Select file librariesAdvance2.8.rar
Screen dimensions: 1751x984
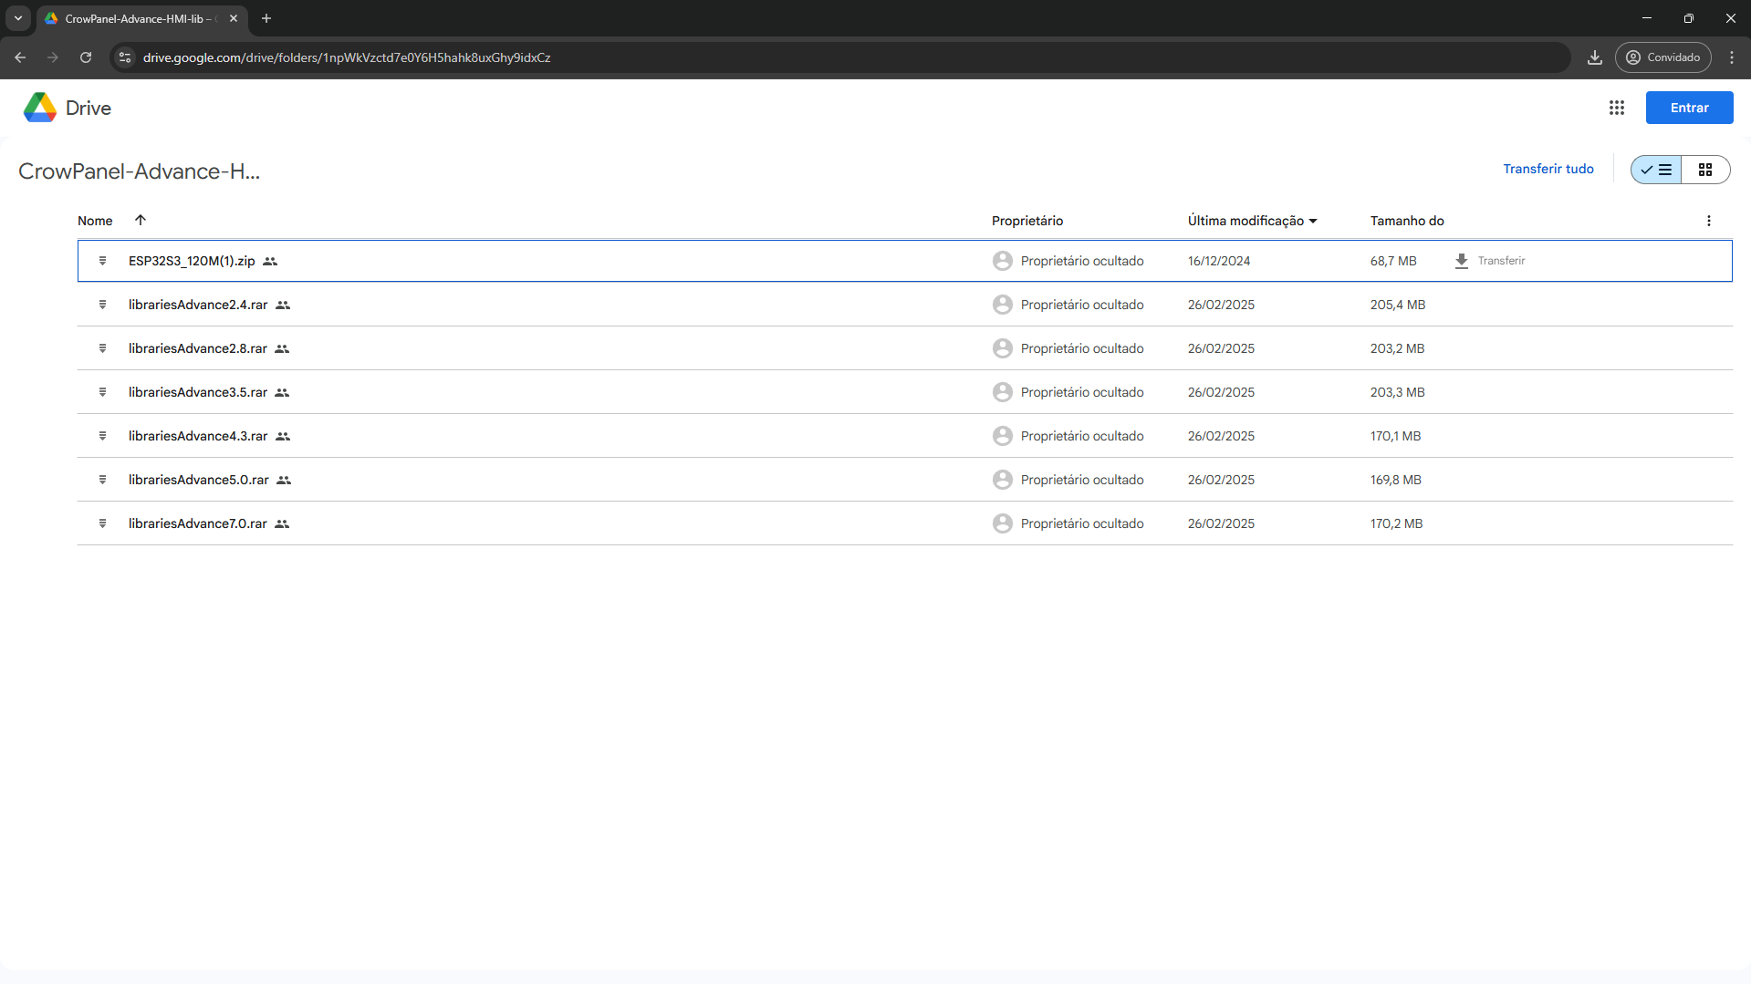click(x=904, y=348)
